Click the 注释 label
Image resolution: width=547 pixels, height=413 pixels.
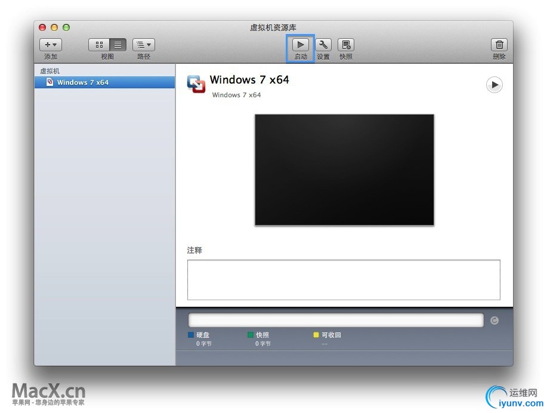pyautogui.click(x=194, y=250)
